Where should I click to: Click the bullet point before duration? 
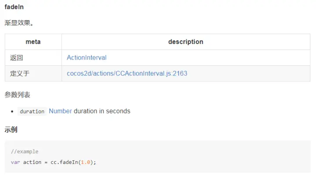coord(12,111)
